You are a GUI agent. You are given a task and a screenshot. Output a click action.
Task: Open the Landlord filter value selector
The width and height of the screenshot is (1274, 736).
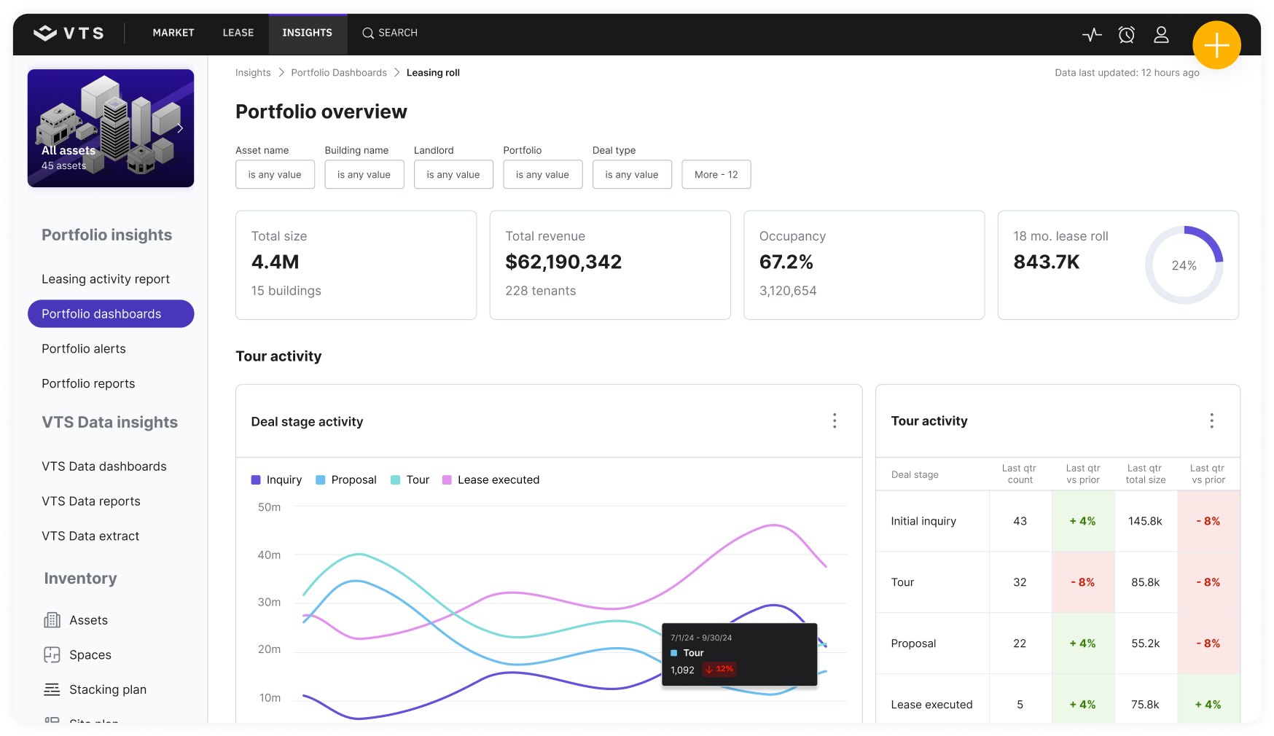(x=453, y=174)
